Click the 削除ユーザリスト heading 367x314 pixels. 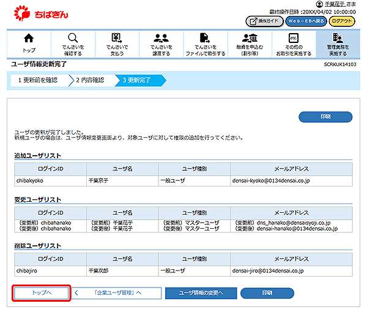[38, 246]
